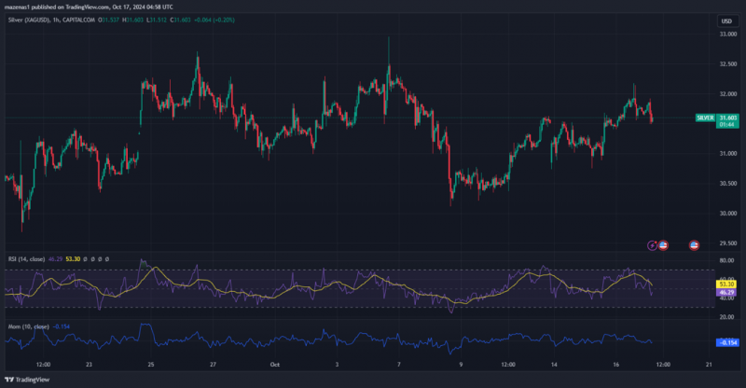Image resolution: width=746 pixels, height=388 pixels.
Task: Click the Oct label on time axis
Action: point(274,365)
